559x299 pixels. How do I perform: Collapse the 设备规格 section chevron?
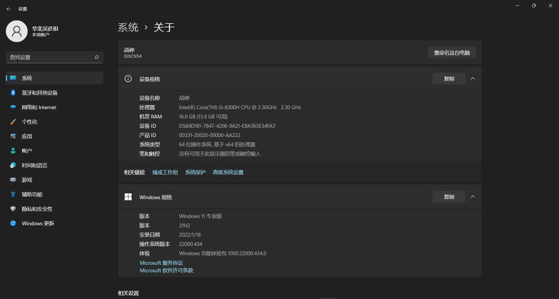click(473, 78)
